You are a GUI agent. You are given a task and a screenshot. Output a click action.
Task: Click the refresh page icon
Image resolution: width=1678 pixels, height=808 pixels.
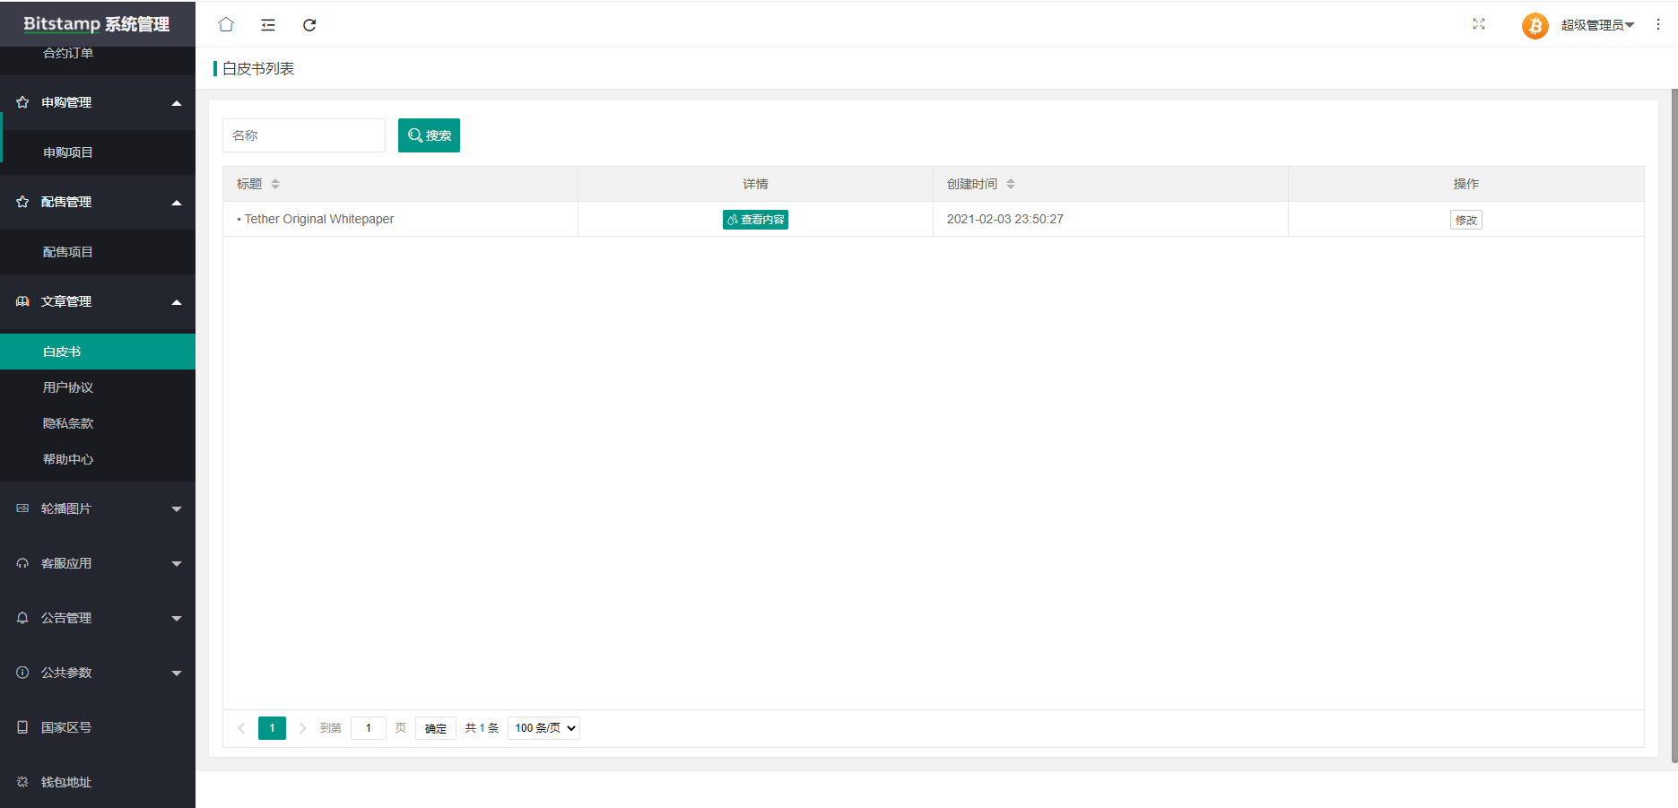(x=309, y=25)
